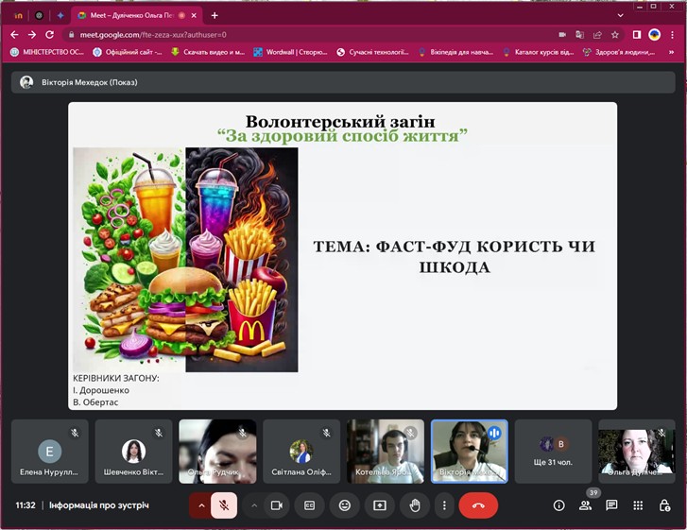687x530 pixels.
Task: Toggle the camera on or off
Action: [x=277, y=505]
